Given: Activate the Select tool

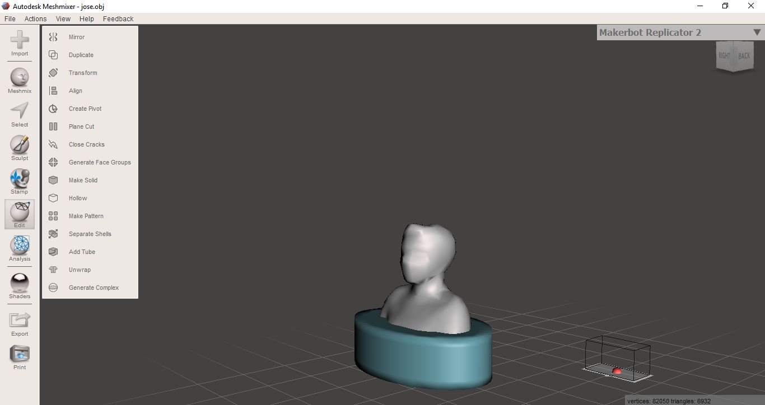Looking at the screenshot, I should click(x=20, y=114).
